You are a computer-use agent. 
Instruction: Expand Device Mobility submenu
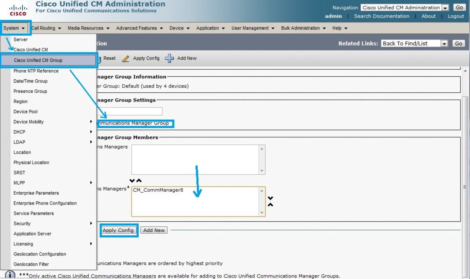pos(52,122)
